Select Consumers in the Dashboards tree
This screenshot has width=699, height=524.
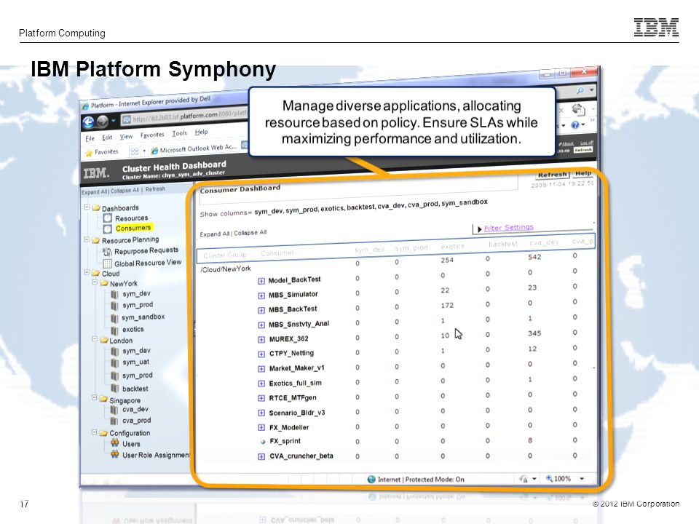133,228
